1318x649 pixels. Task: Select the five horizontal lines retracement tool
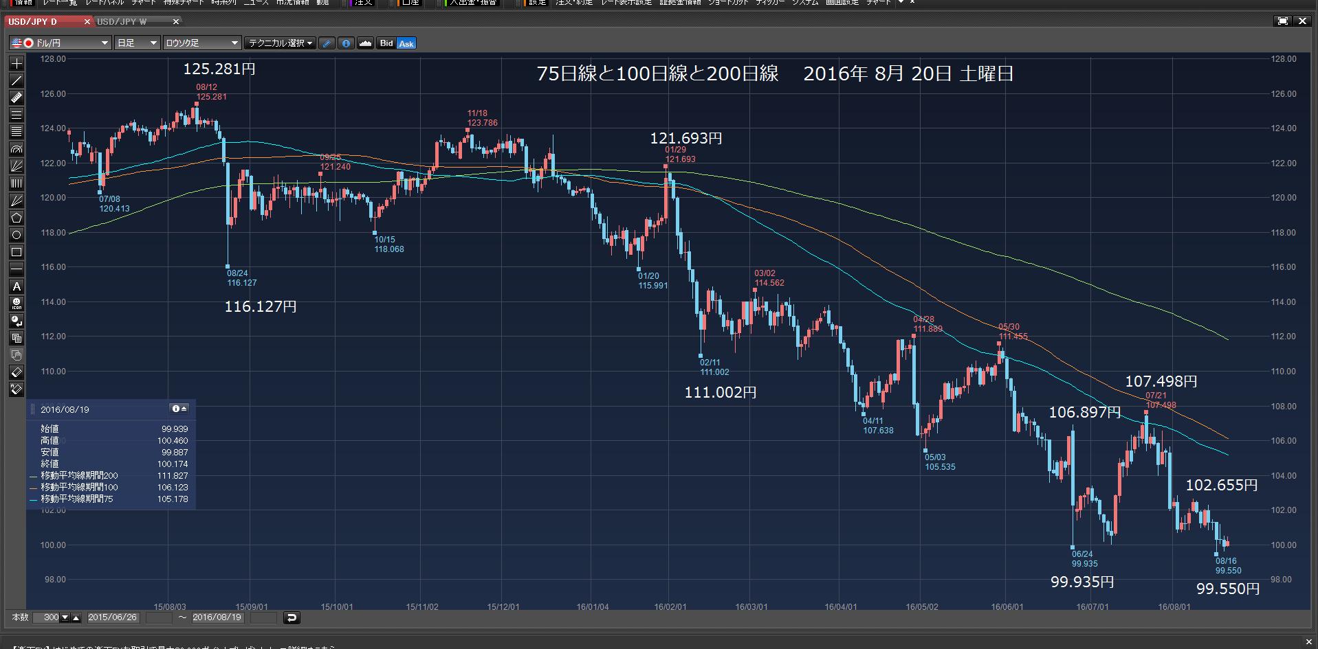point(17,132)
